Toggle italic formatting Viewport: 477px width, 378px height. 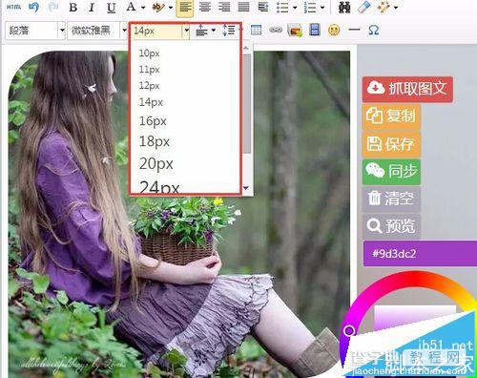pos(92,7)
